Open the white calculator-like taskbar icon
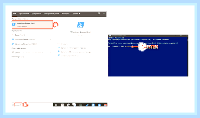 tap(62, 105)
